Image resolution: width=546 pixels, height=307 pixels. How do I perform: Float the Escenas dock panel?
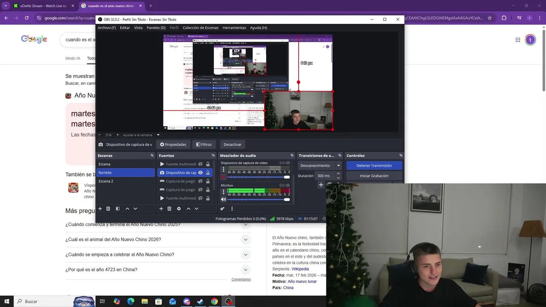pyautogui.click(x=152, y=156)
